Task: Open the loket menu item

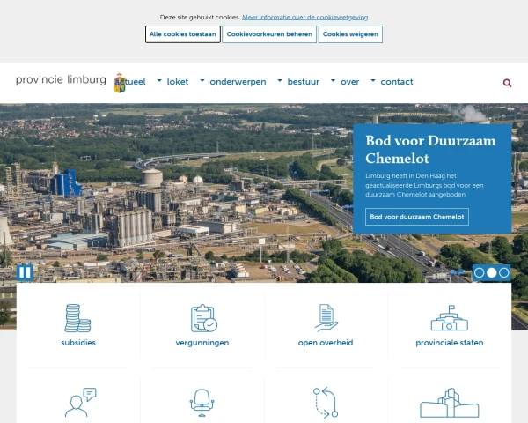Action: click(178, 82)
